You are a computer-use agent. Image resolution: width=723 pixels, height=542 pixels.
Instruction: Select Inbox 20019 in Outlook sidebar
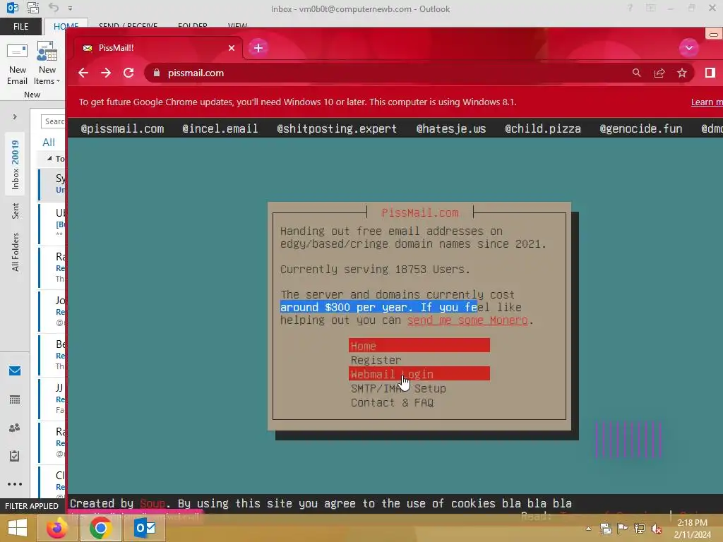point(16,164)
